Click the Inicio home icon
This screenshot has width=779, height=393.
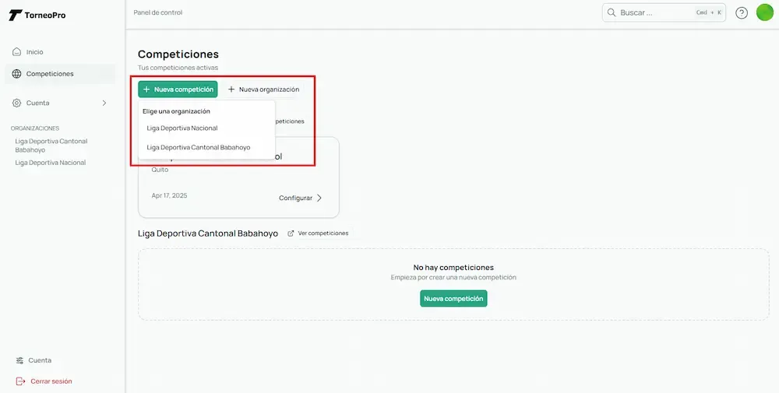16,51
